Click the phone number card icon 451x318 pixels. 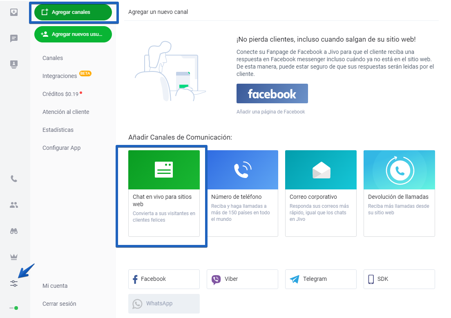click(x=243, y=170)
